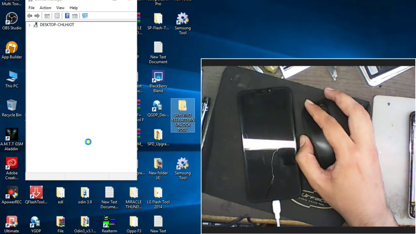Select the edl folder icon
Viewport: 416px width, 234px height.
[60, 195]
